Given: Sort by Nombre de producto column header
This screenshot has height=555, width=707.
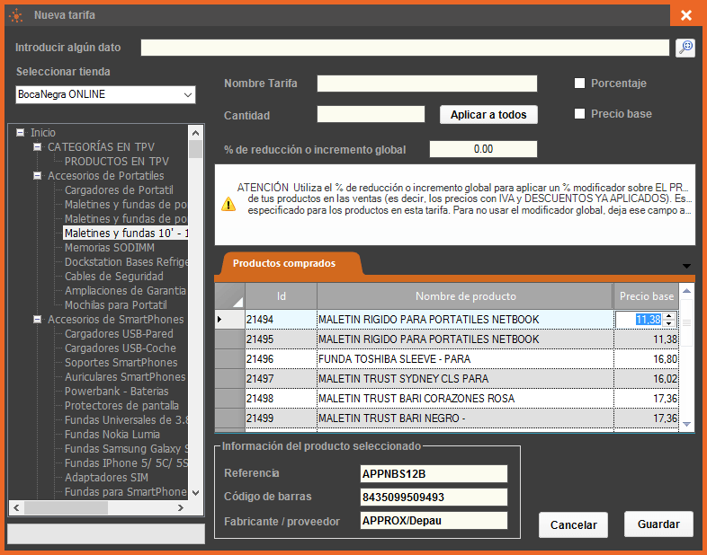Looking at the screenshot, I should 465,297.
